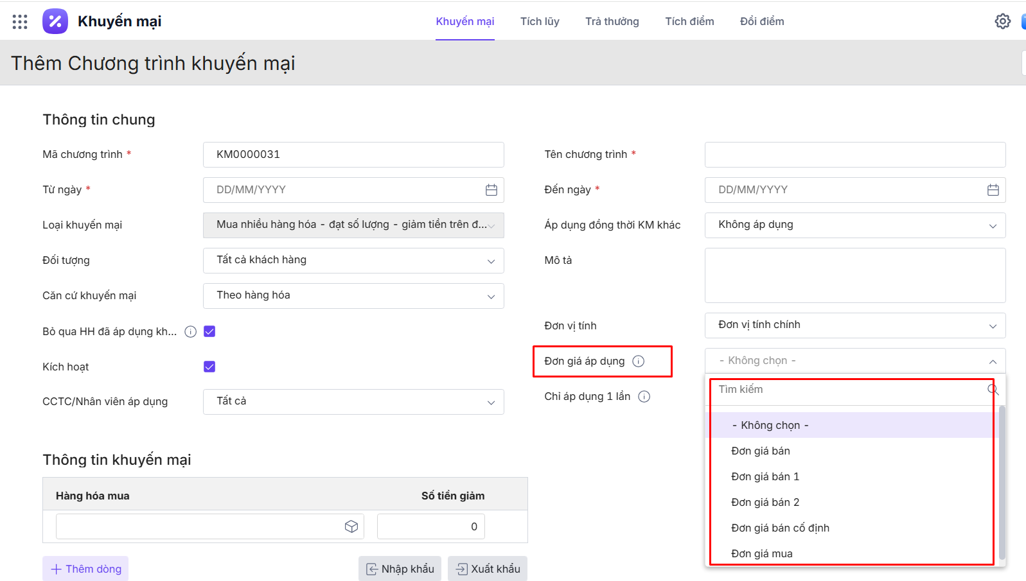Select Đơn giá bán cố định option
The width and height of the screenshot is (1026, 581).
[x=780, y=528]
